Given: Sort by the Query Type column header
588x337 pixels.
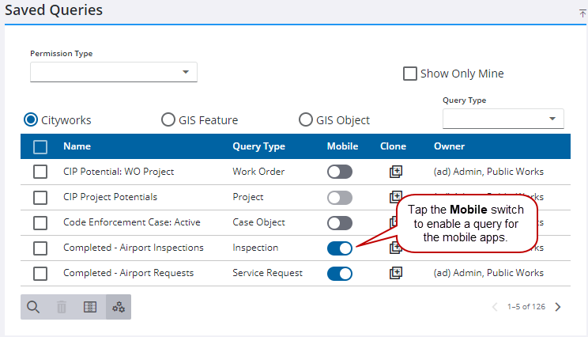Looking at the screenshot, I should pyautogui.click(x=258, y=146).
